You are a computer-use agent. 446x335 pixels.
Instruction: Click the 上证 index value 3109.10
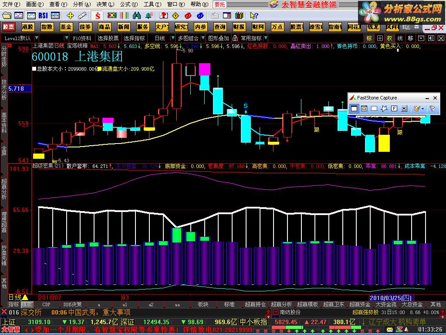tap(39, 322)
